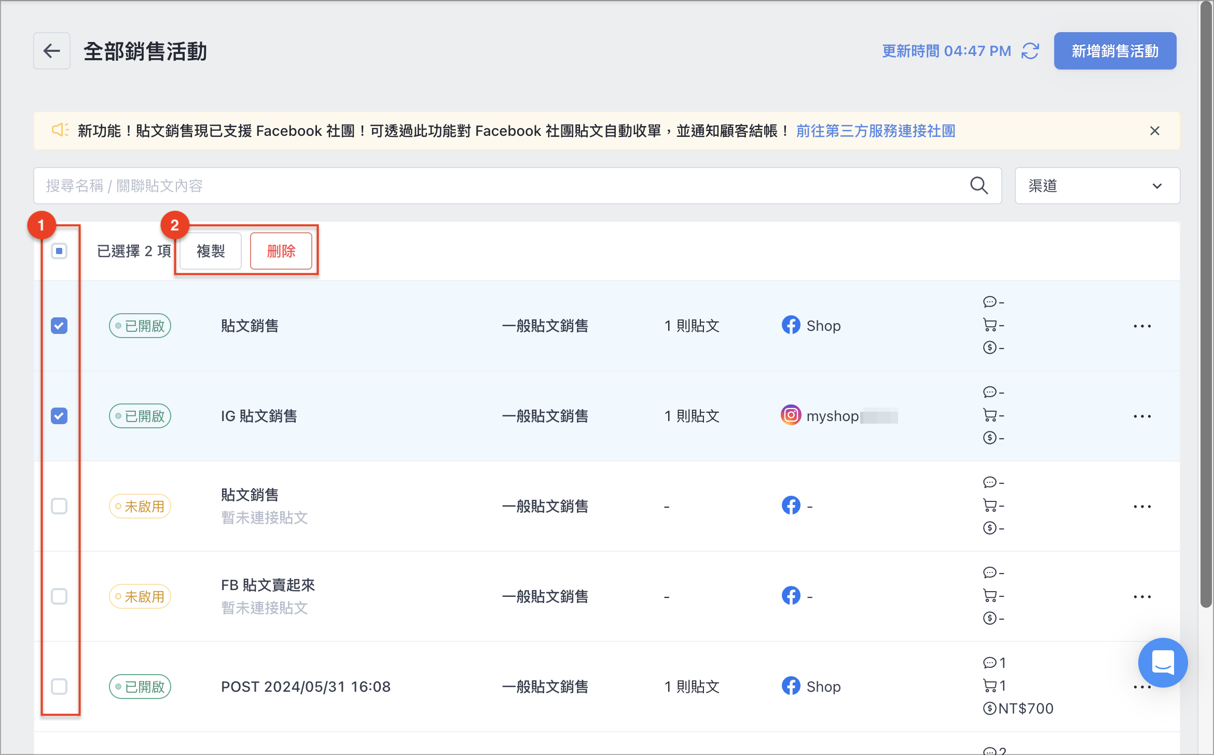
Task: Click 暫未連接貼文 under FB 貼文賣起來
Action: (265, 608)
